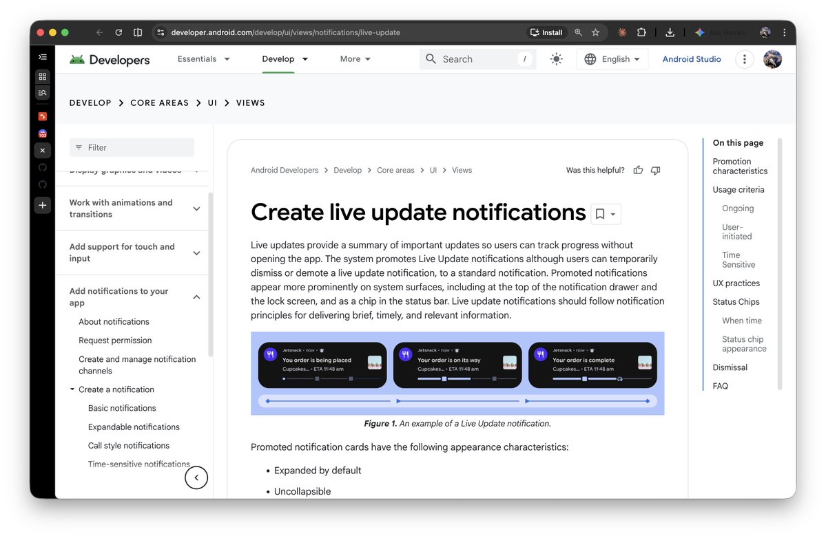Open Expandable notifications page
Image resolution: width=826 pixels, height=538 pixels.
134,427
